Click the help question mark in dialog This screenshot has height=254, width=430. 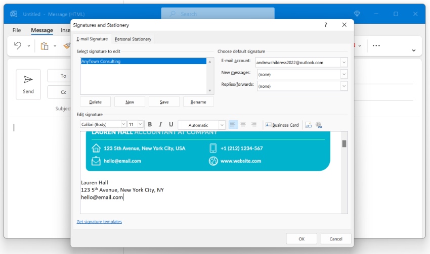point(325,25)
